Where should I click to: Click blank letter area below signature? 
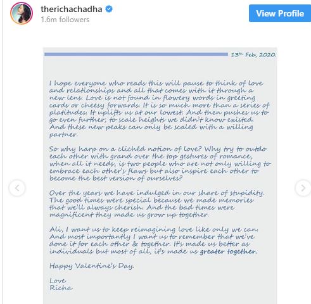(160, 298)
